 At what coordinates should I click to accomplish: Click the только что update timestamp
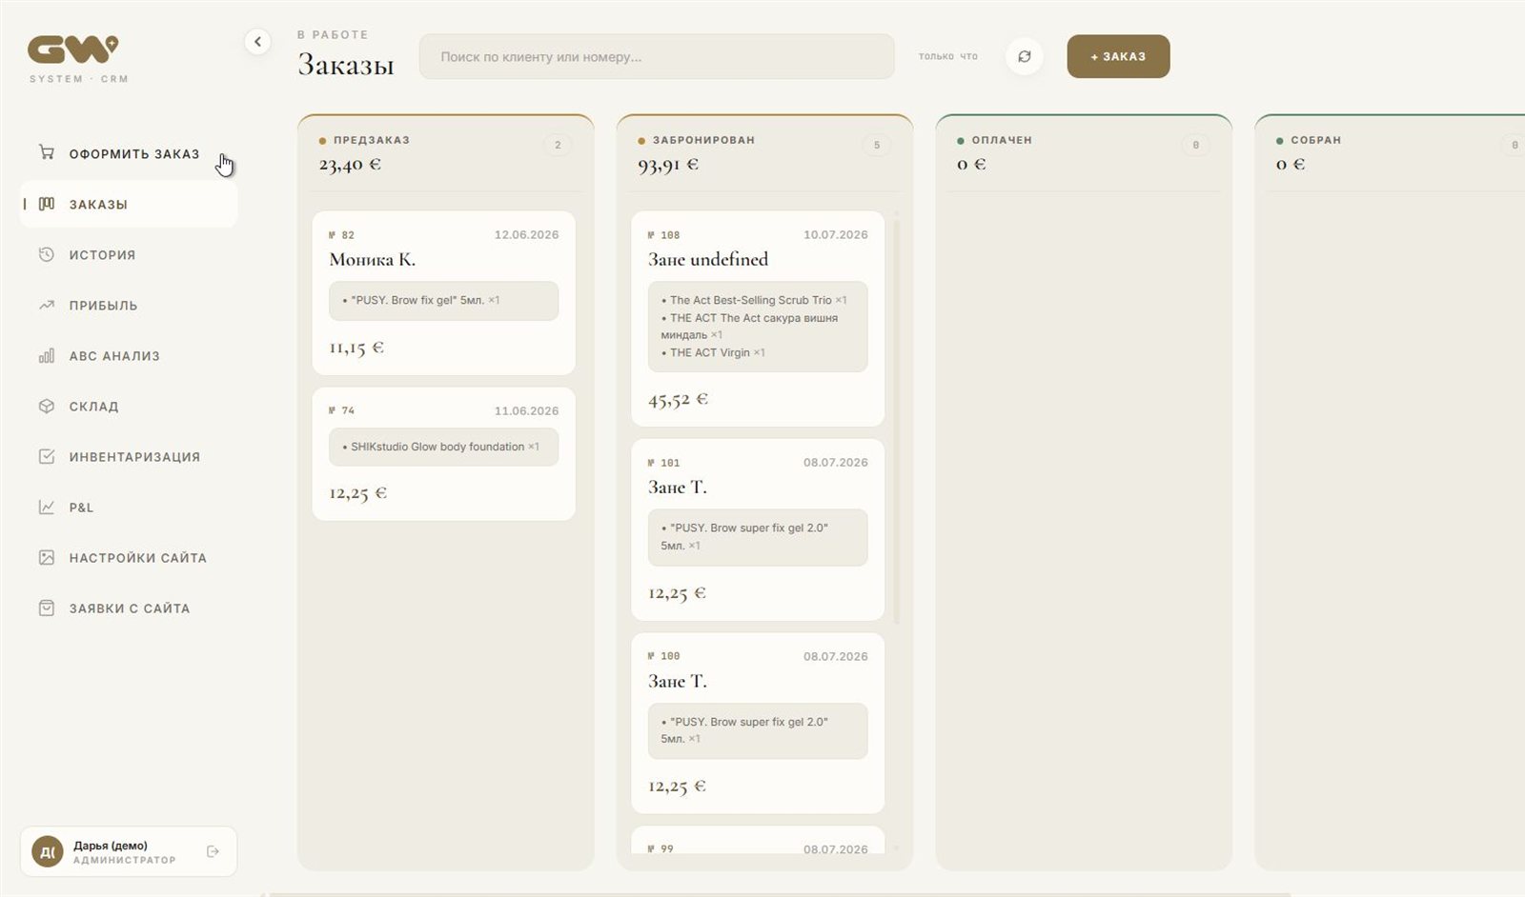pos(947,56)
